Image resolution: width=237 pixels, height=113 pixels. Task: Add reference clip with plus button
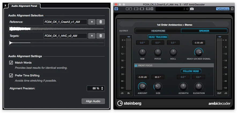tap(92, 22)
